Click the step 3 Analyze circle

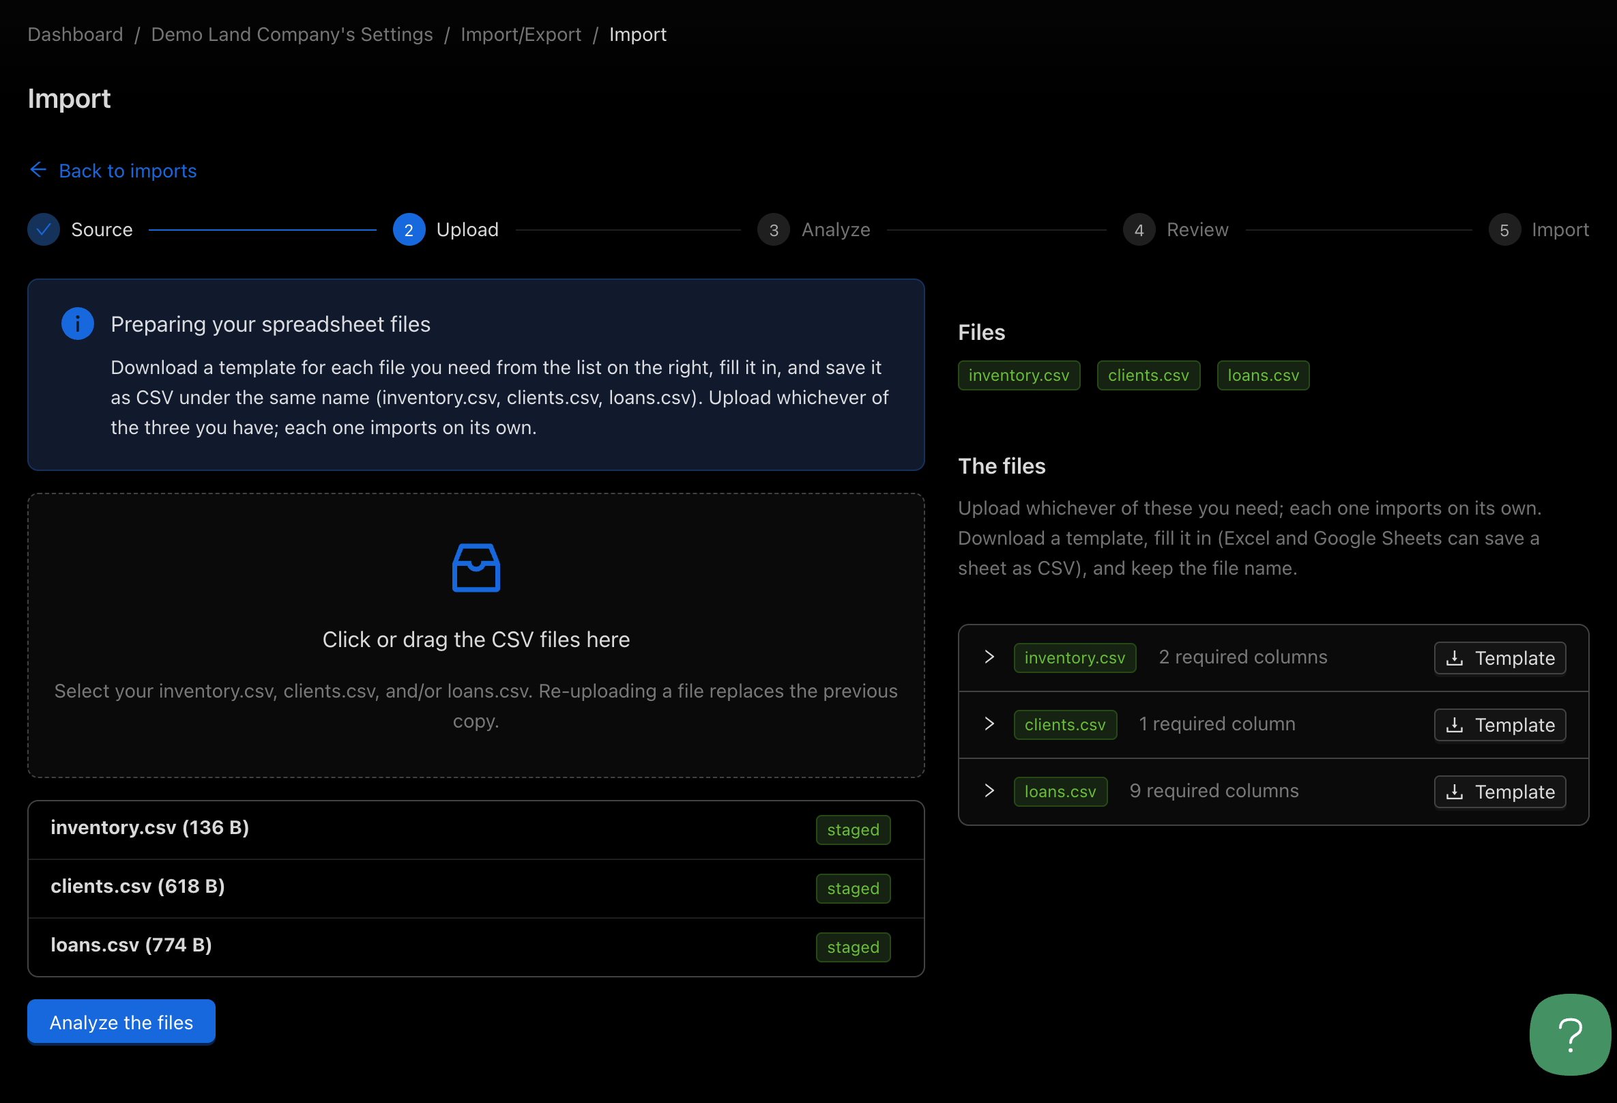point(774,229)
